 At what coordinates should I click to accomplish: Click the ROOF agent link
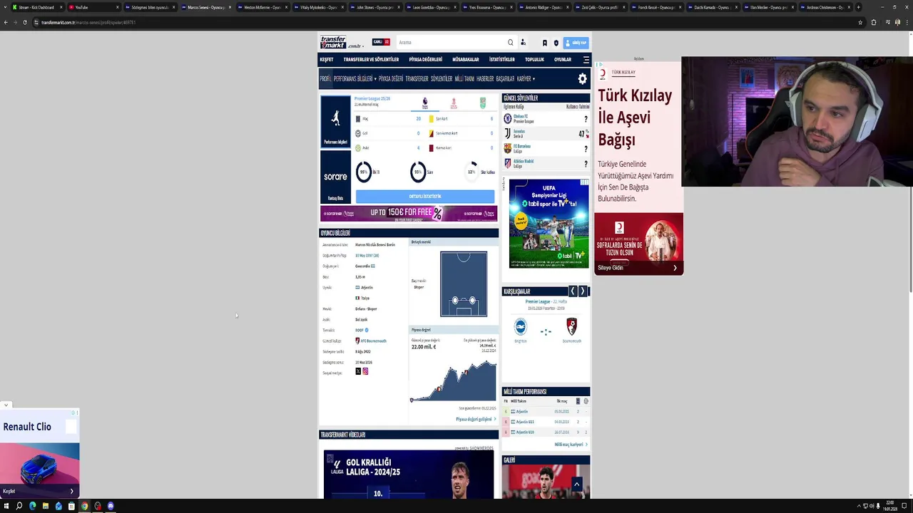tap(359, 330)
